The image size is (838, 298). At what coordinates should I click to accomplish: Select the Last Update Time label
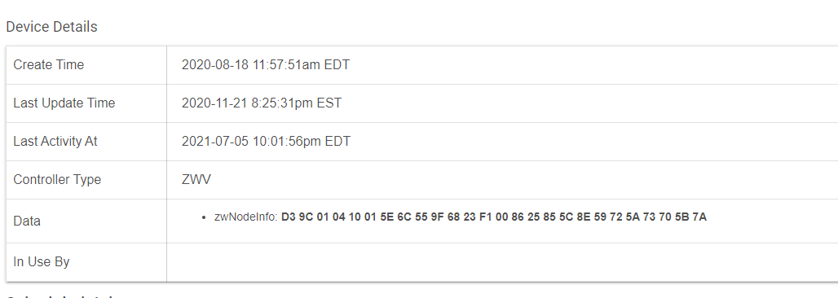pyautogui.click(x=64, y=103)
